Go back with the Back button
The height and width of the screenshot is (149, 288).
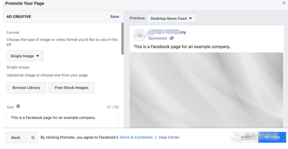pyautogui.click(x=16, y=138)
